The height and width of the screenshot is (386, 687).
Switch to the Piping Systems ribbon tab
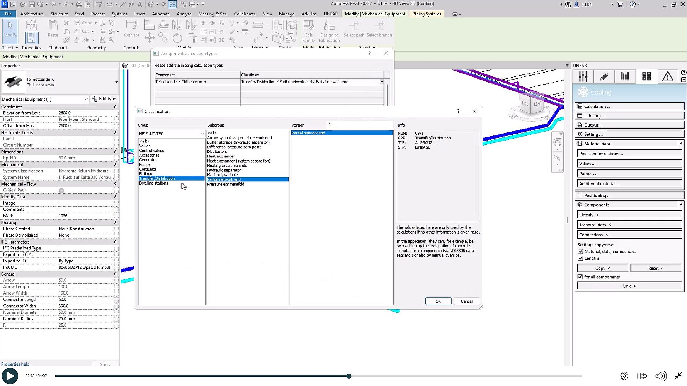tap(426, 14)
